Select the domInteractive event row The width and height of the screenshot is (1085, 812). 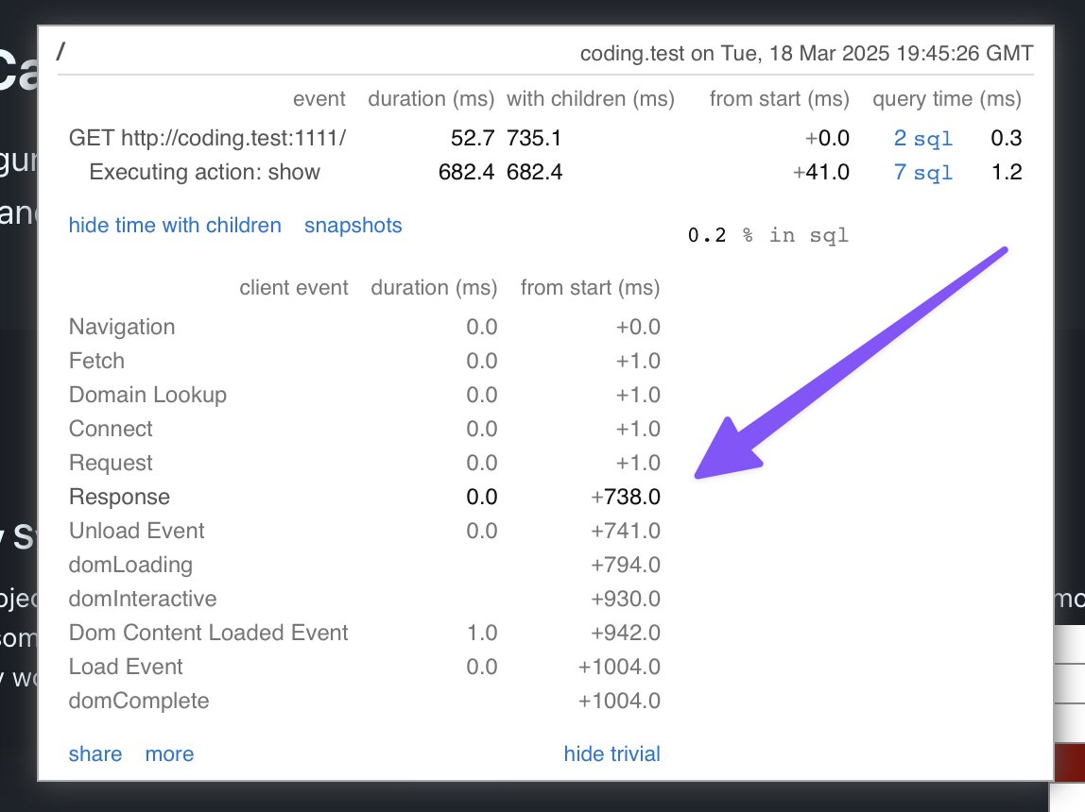(365, 599)
